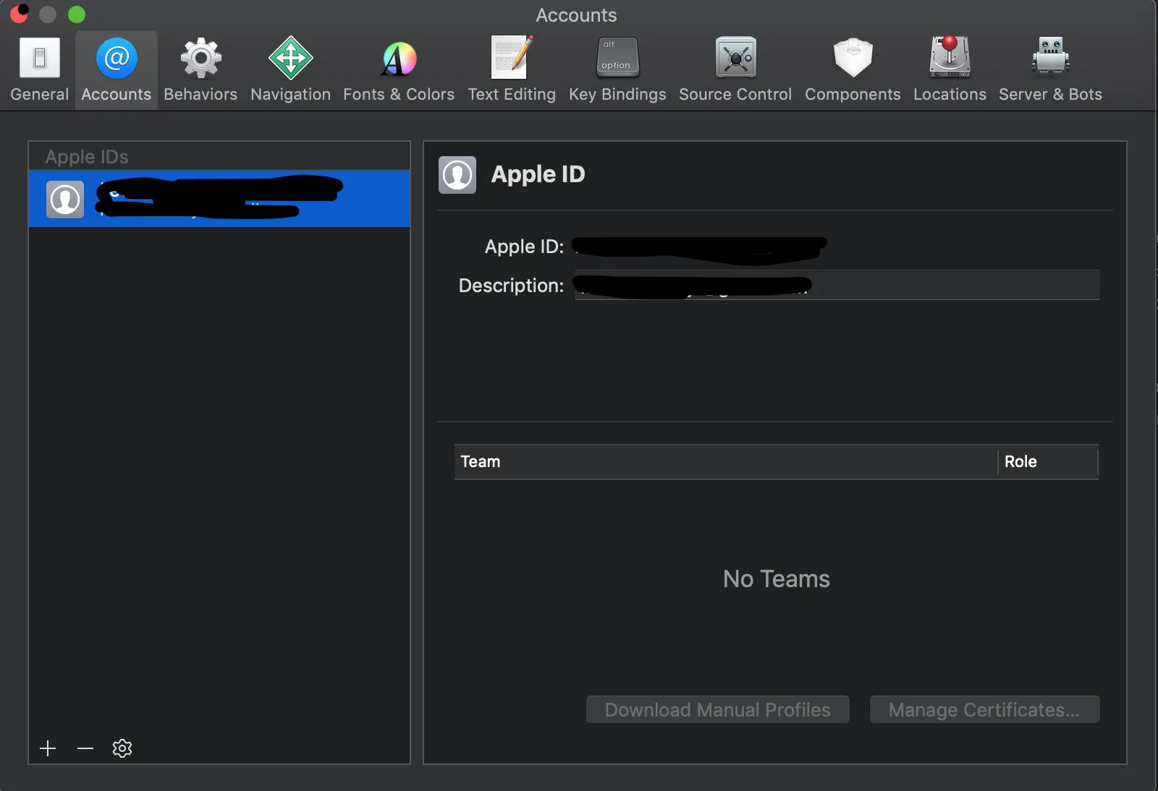Click the account avatar icon in the sidebar

click(x=65, y=200)
